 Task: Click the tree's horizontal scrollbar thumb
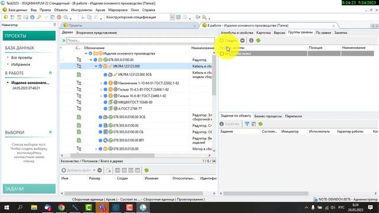tap(112, 156)
